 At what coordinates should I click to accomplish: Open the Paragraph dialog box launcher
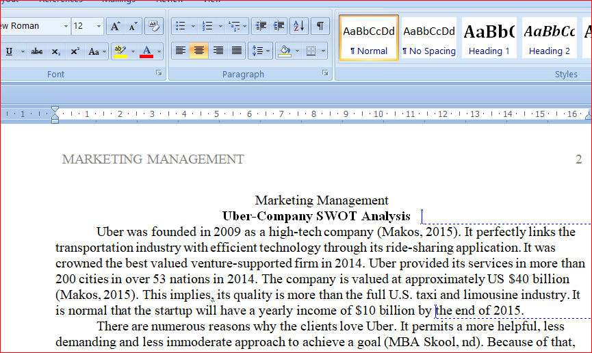[325, 73]
